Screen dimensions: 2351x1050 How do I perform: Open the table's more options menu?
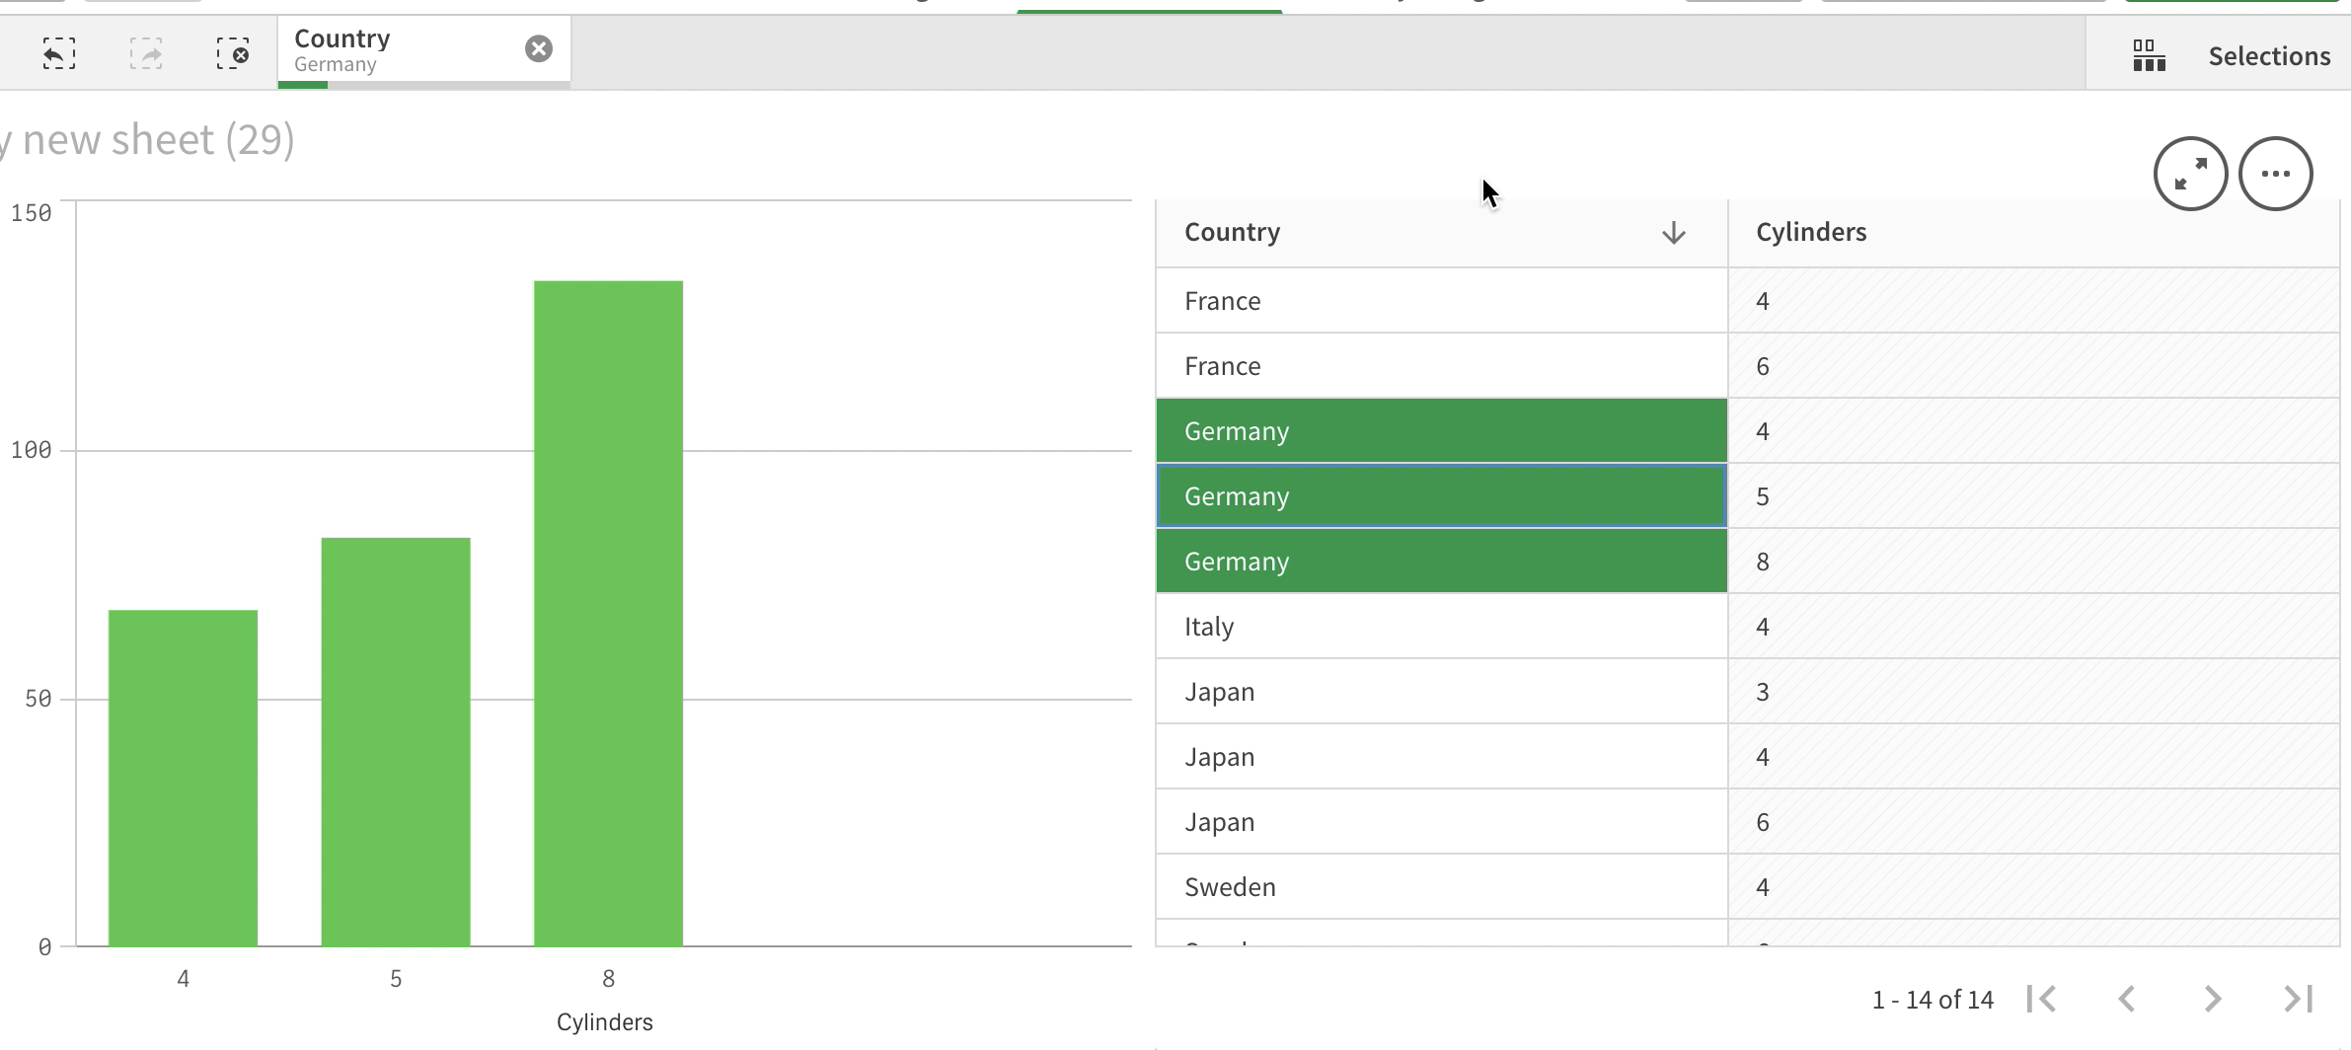tap(2276, 174)
